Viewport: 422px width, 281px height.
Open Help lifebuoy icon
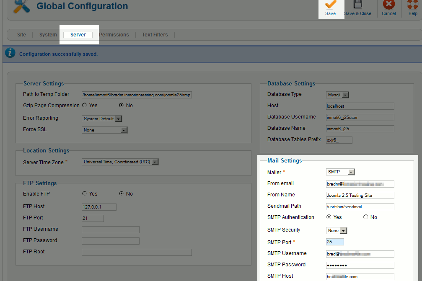(413, 5)
